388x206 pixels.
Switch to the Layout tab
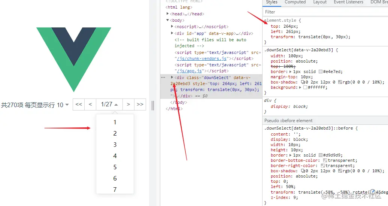coord(320,2)
